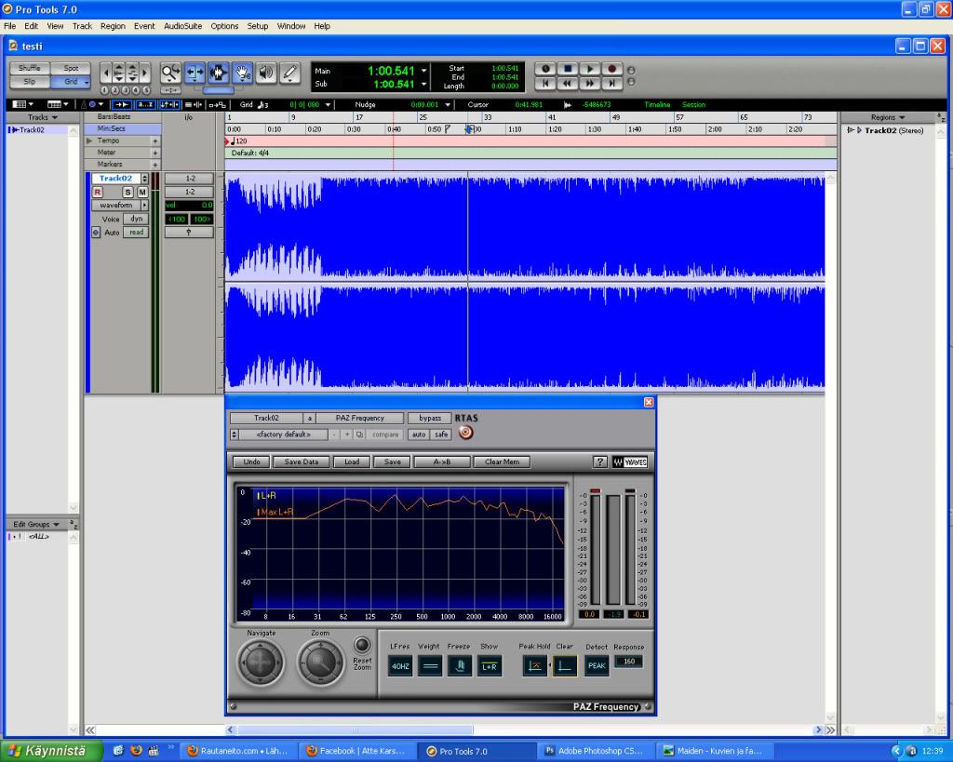Click the Save Data button
The height and width of the screenshot is (762, 953).
tap(301, 461)
